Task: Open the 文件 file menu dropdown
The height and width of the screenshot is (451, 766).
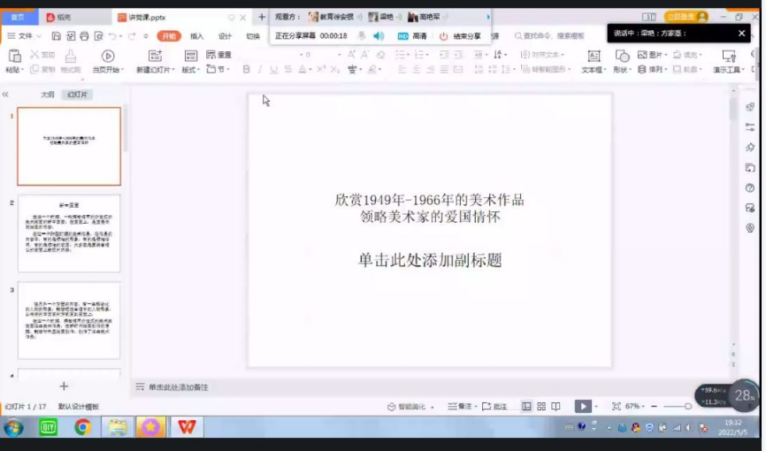Action: [25, 36]
